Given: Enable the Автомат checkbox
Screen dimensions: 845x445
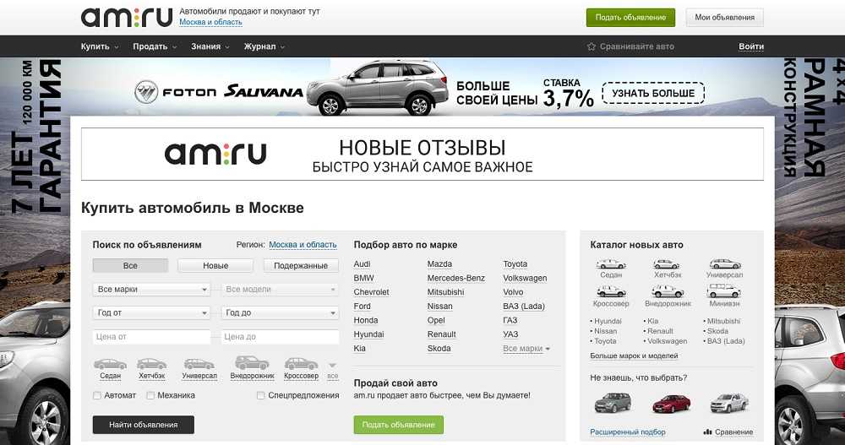Looking at the screenshot, I should click(x=98, y=395).
